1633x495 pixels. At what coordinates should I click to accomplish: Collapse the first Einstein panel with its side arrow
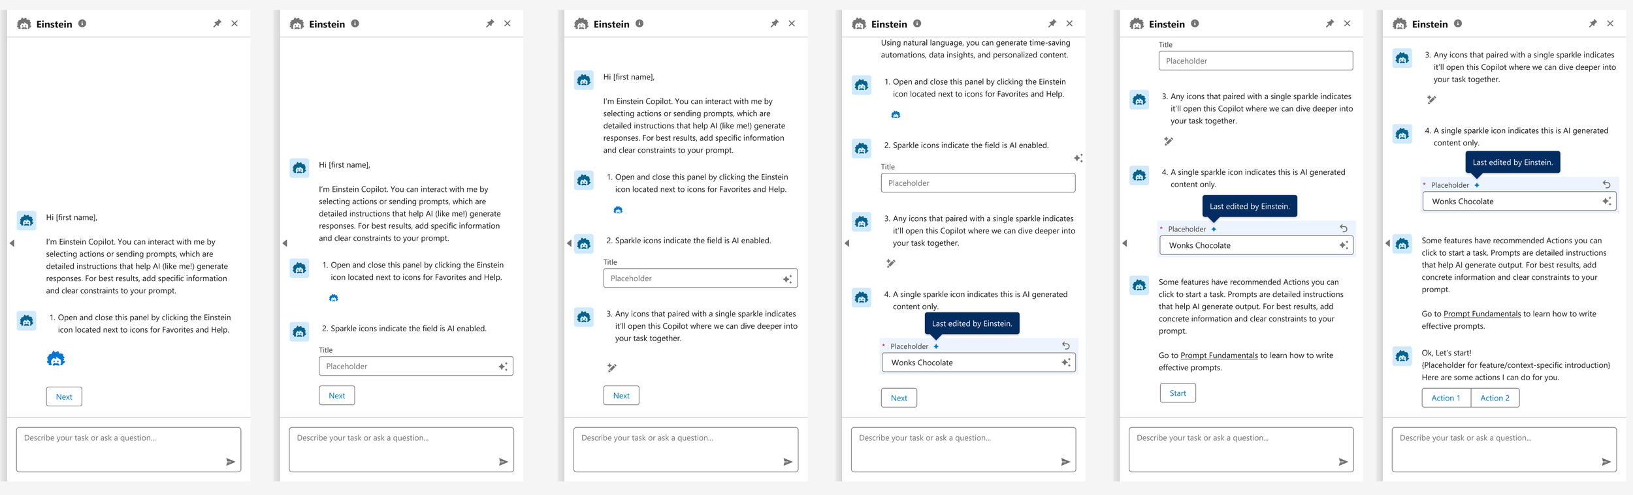click(12, 243)
